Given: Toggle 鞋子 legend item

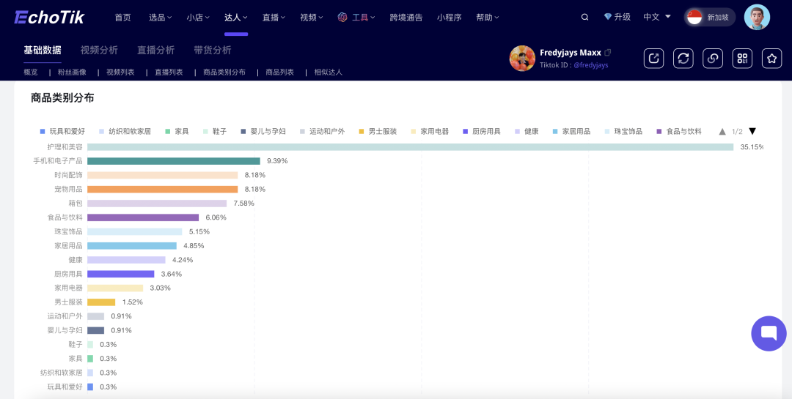Looking at the screenshot, I should (215, 132).
